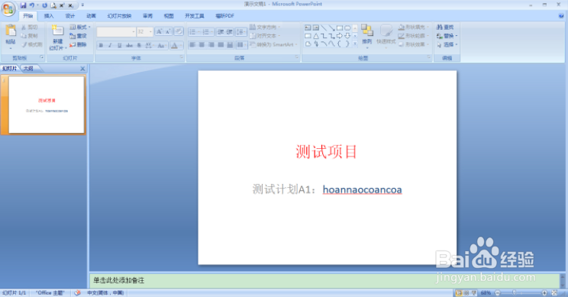This screenshot has height=297, width=568.
Task: Open the 快速样式 quick styles gallery
Action: [x=386, y=37]
